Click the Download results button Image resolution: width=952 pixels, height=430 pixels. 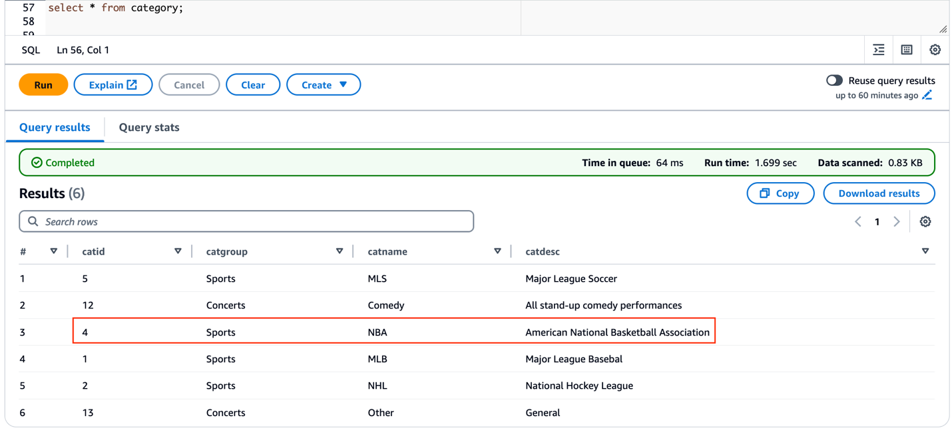pos(879,193)
